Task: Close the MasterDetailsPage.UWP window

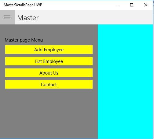Action: coord(146,5)
